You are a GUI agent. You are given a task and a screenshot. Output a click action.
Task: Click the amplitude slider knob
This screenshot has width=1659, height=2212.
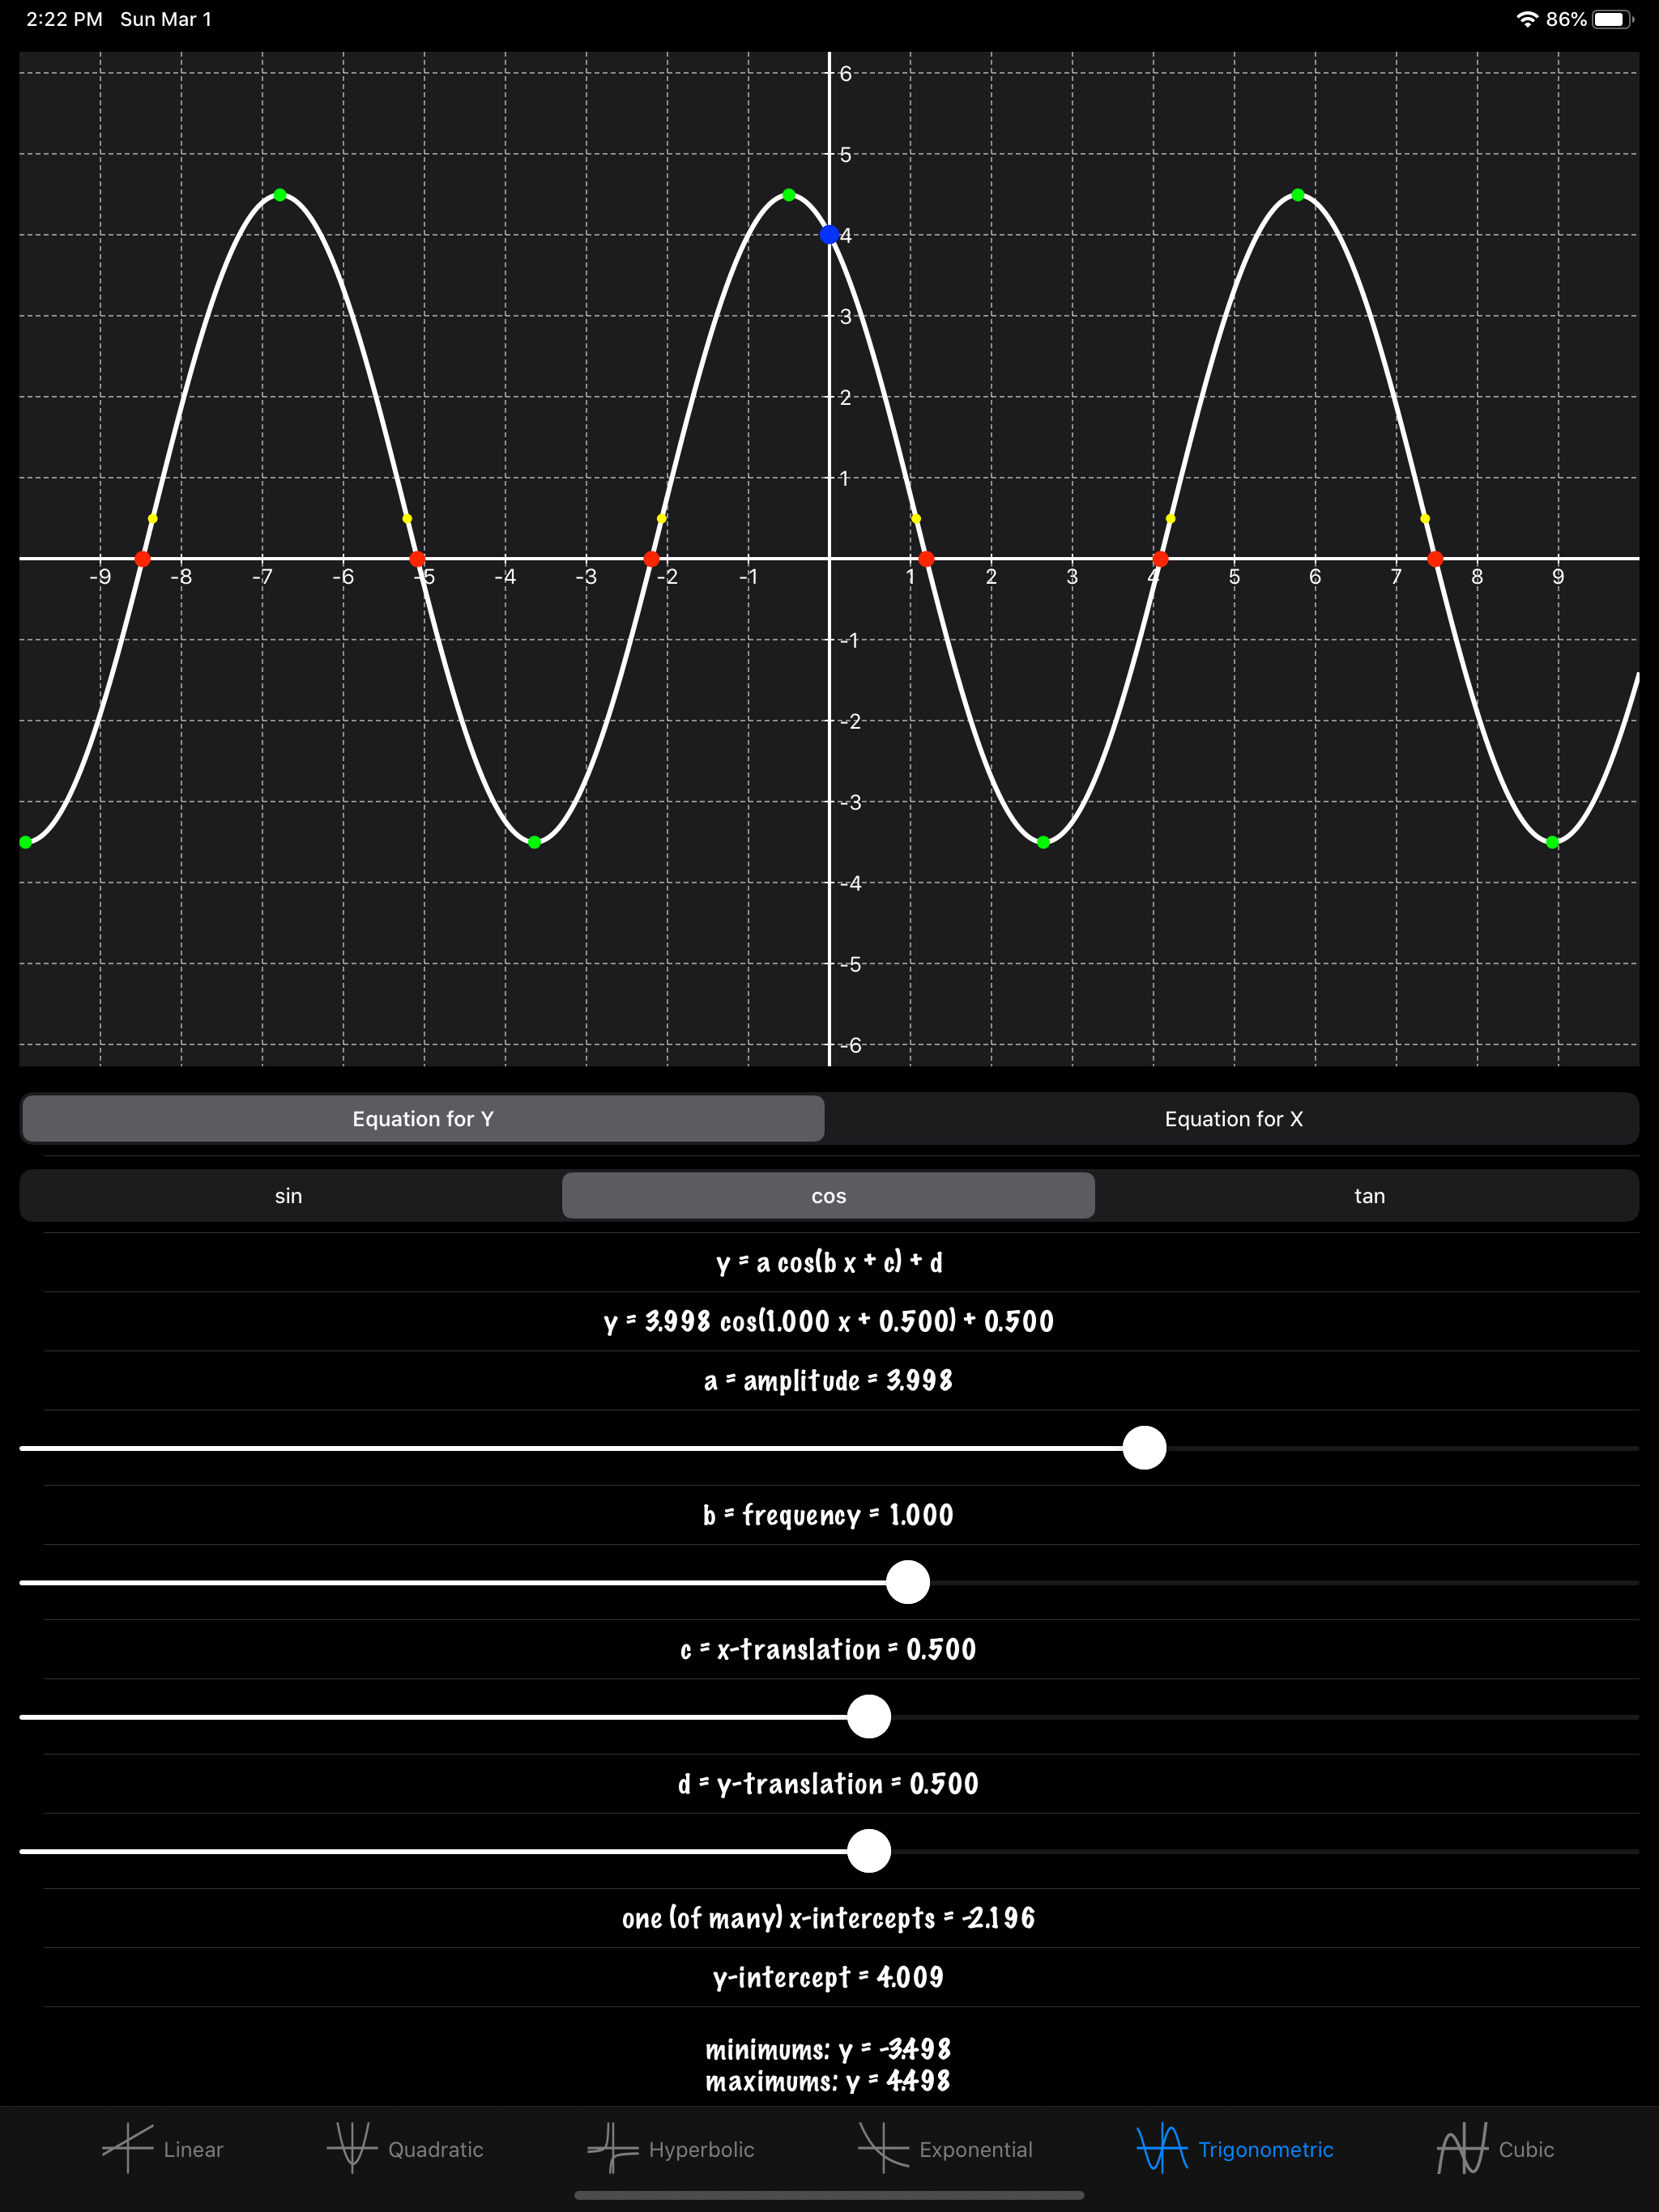click(1144, 1448)
